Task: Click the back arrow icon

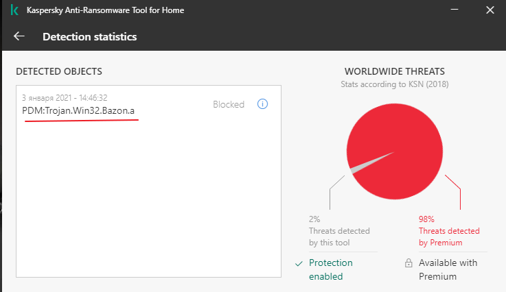Action: (19, 37)
